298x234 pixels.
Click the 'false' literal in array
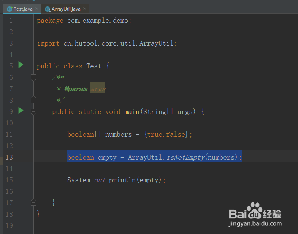[176, 134]
